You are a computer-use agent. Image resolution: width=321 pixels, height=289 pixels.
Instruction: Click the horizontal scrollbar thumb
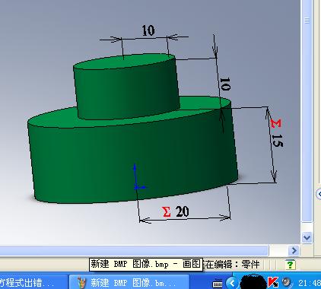pyautogui.click(x=134, y=251)
